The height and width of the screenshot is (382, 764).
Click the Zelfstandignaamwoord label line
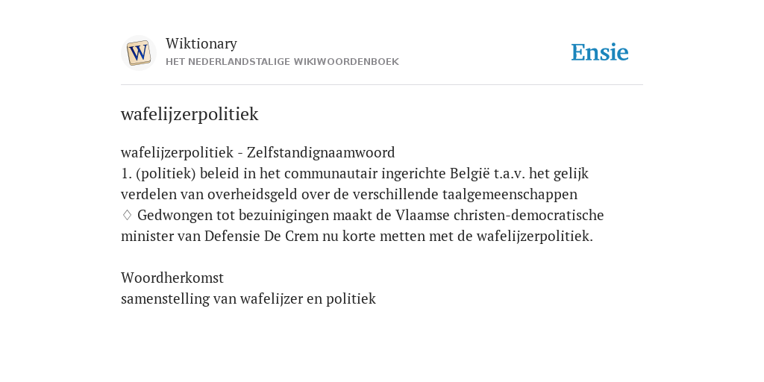point(257,152)
